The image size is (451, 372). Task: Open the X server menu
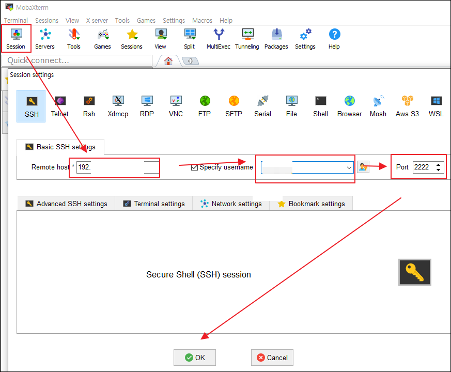pos(97,21)
